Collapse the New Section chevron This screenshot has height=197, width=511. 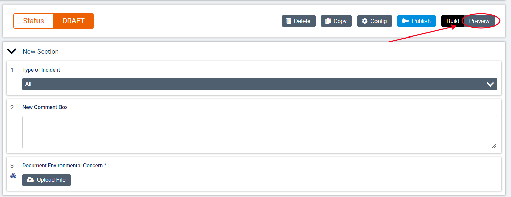12,51
